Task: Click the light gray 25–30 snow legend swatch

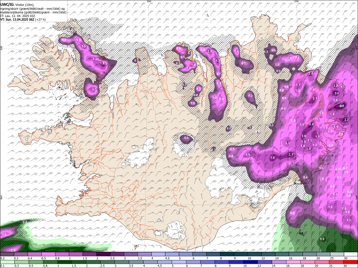Action: [337, 254]
